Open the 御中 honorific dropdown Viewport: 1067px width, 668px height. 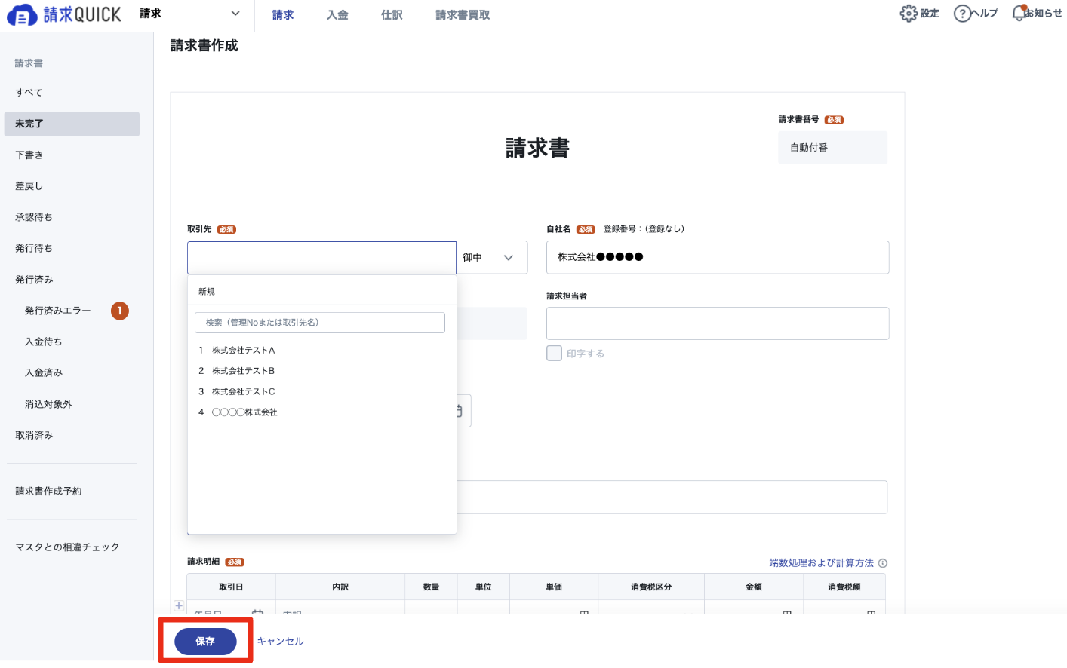492,257
